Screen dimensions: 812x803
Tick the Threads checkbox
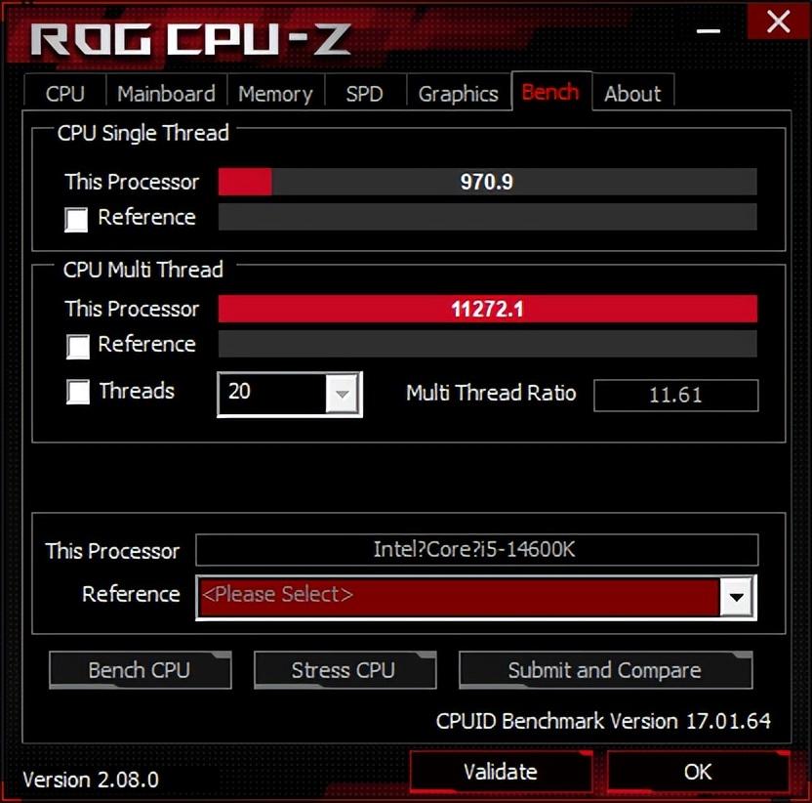(x=78, y=392)
